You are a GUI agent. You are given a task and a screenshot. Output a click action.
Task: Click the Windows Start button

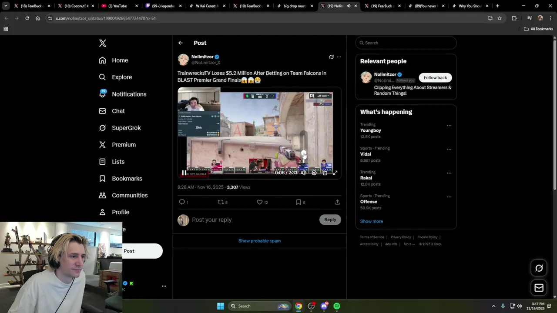coord(221,306)
